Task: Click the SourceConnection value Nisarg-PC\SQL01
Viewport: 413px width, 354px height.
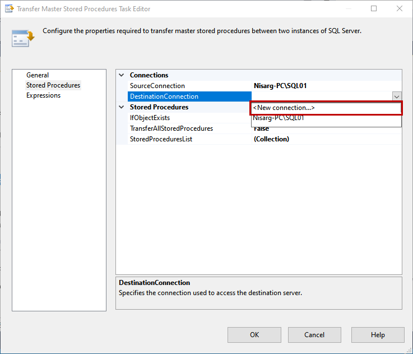Action: click(280, 86)
